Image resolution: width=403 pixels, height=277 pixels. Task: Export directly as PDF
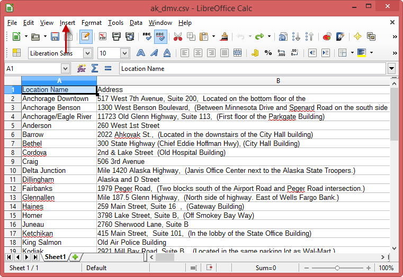click(x=103, y=36)
